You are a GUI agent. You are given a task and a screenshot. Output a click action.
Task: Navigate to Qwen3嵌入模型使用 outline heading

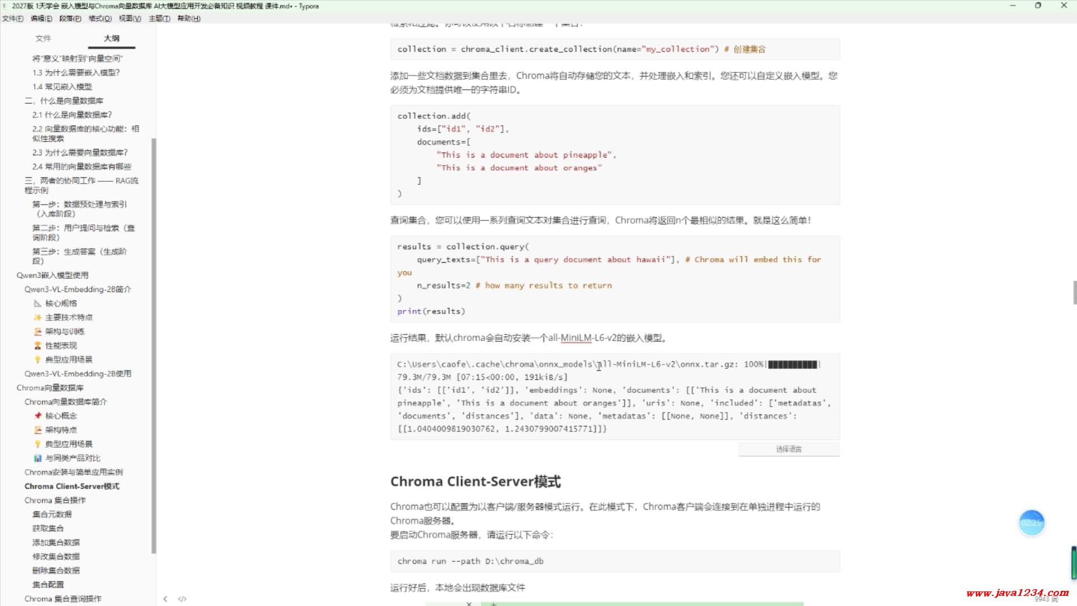pyautogui.click(x=52, y=275)
